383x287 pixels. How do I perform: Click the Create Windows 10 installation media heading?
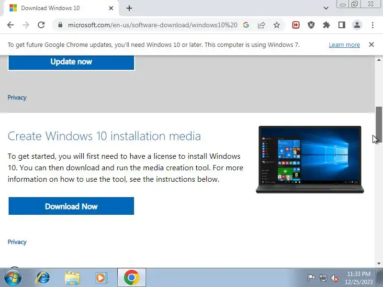click(x=104, y=136)
